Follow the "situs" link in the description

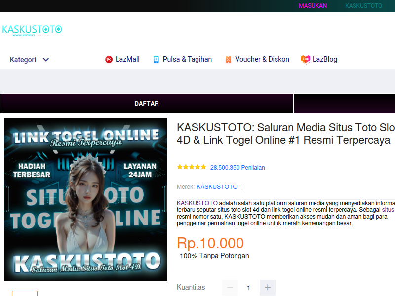[388, 210]
